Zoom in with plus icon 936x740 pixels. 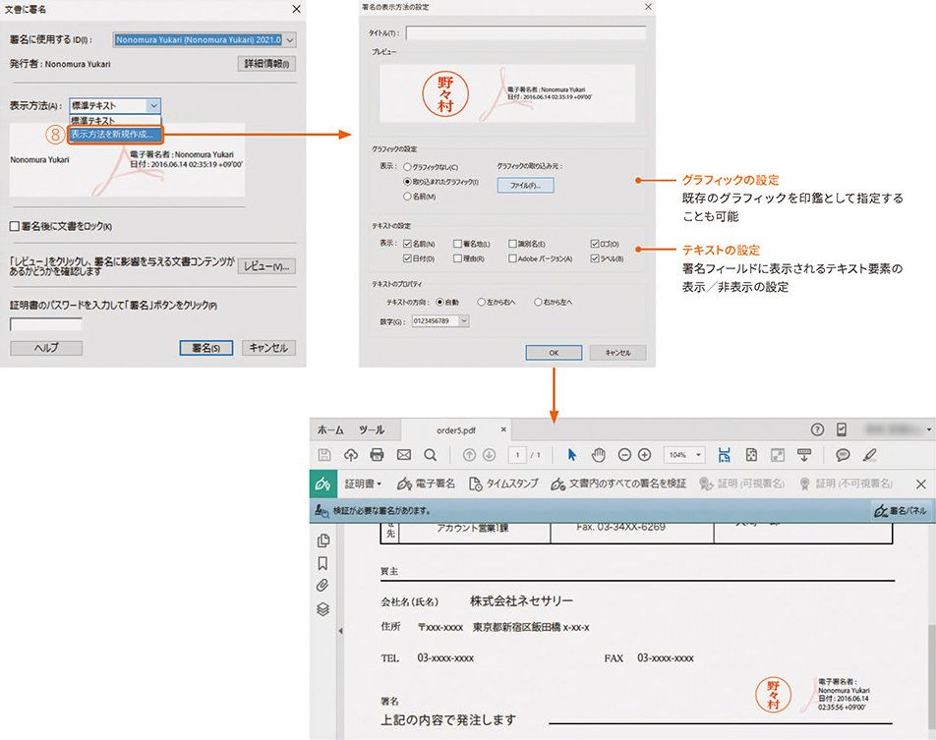[x=644, y=455]
